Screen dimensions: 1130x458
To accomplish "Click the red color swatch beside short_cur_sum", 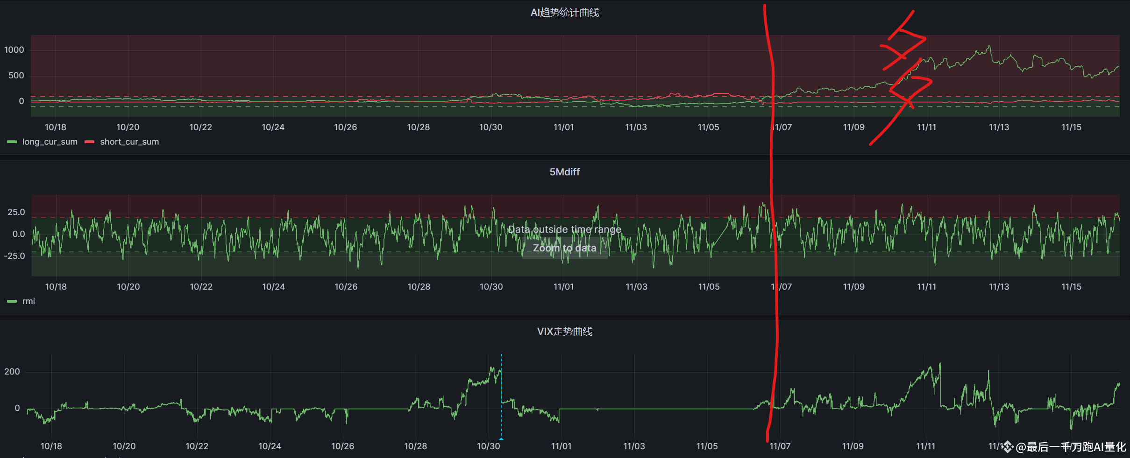I will click(x=90, y=142).
